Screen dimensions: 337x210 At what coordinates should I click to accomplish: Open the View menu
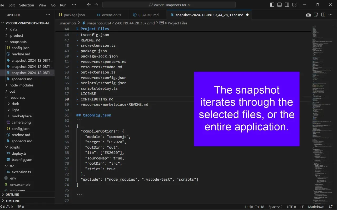(x=42, y=5)
